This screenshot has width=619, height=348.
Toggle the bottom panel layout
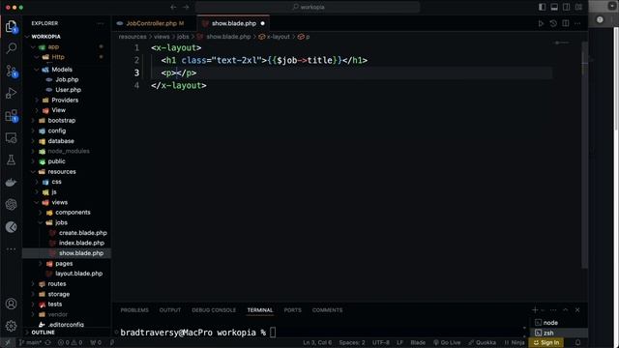tap(554, 7)
